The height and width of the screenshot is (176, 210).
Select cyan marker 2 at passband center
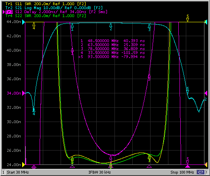coord(111,27)
